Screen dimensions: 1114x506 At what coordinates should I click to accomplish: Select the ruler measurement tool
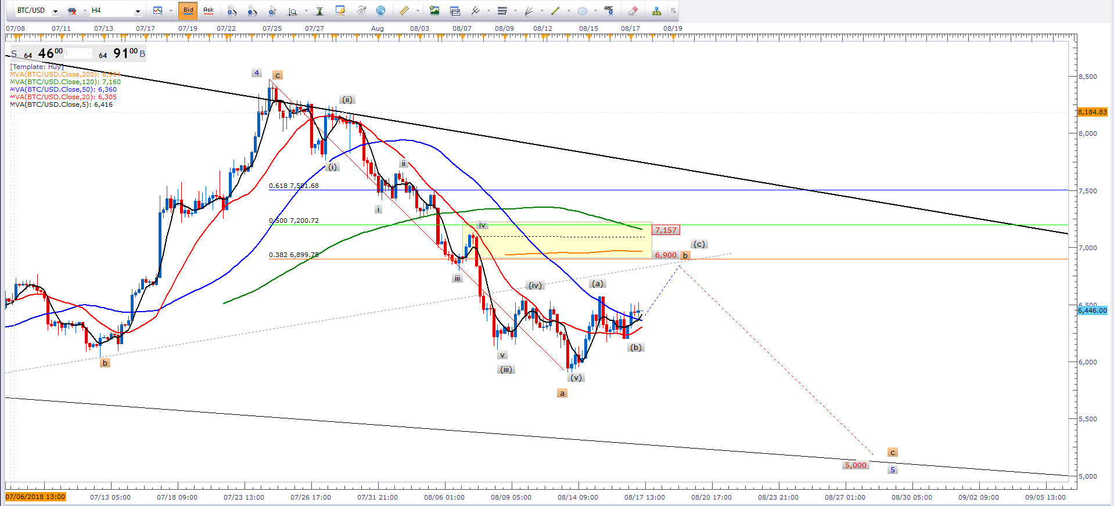(404, 10)
